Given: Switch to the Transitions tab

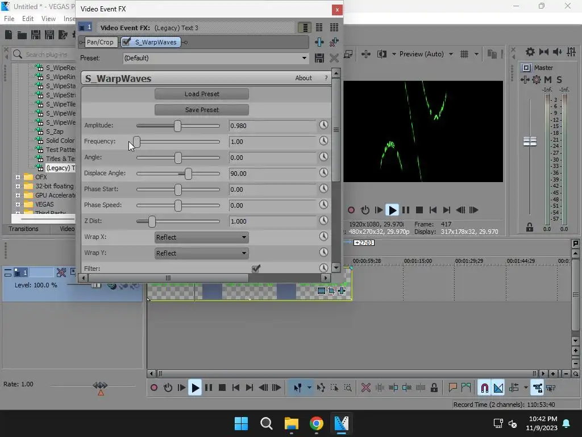Looking at the screenshot, I should coord(24,229).
